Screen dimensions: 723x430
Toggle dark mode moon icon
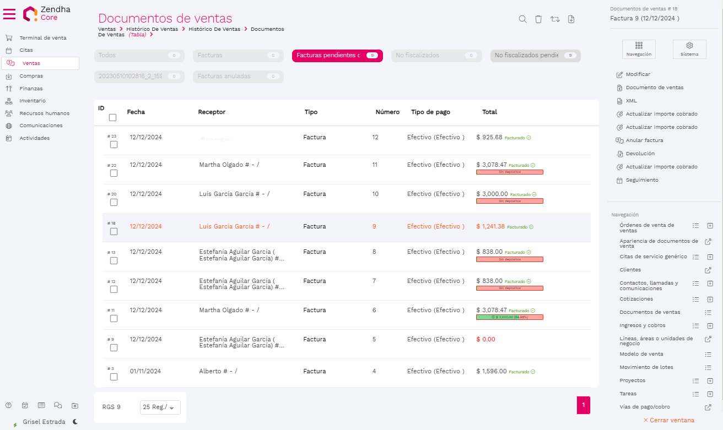(75, 422)
